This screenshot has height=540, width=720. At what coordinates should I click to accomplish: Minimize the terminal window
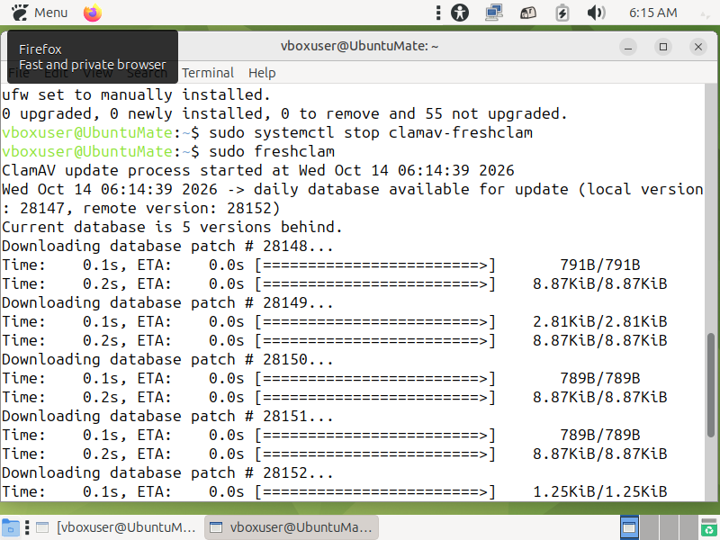tap(627, 47)
